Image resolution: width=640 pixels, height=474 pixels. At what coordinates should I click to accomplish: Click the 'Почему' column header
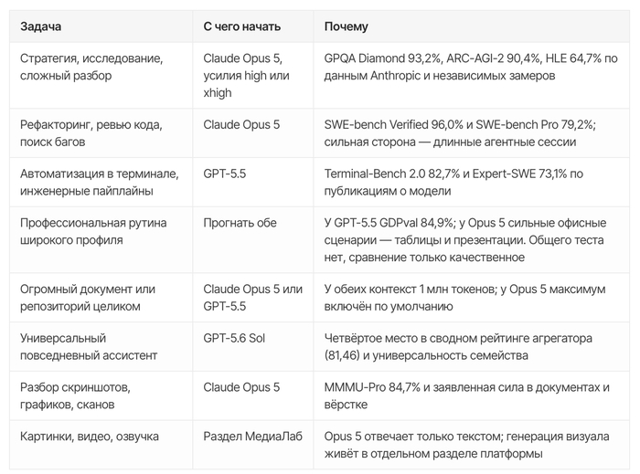pos(472,26)
